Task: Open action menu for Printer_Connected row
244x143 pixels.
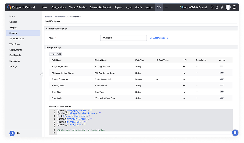Action: click(x=221, y=79)
